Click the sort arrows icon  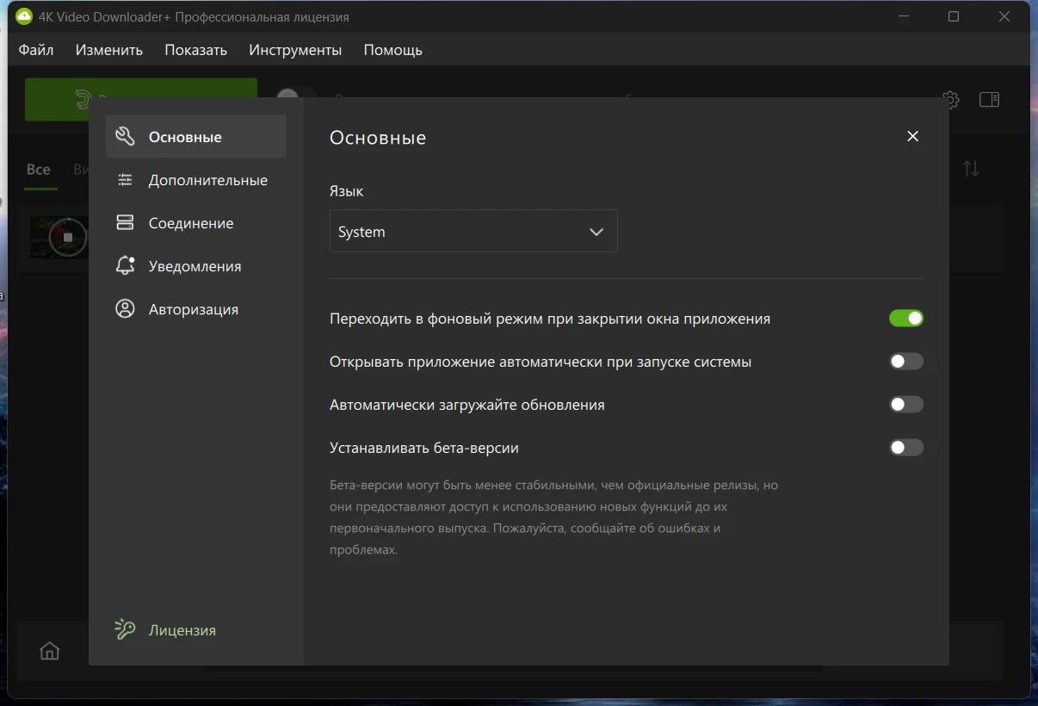(x=971, y=169)
